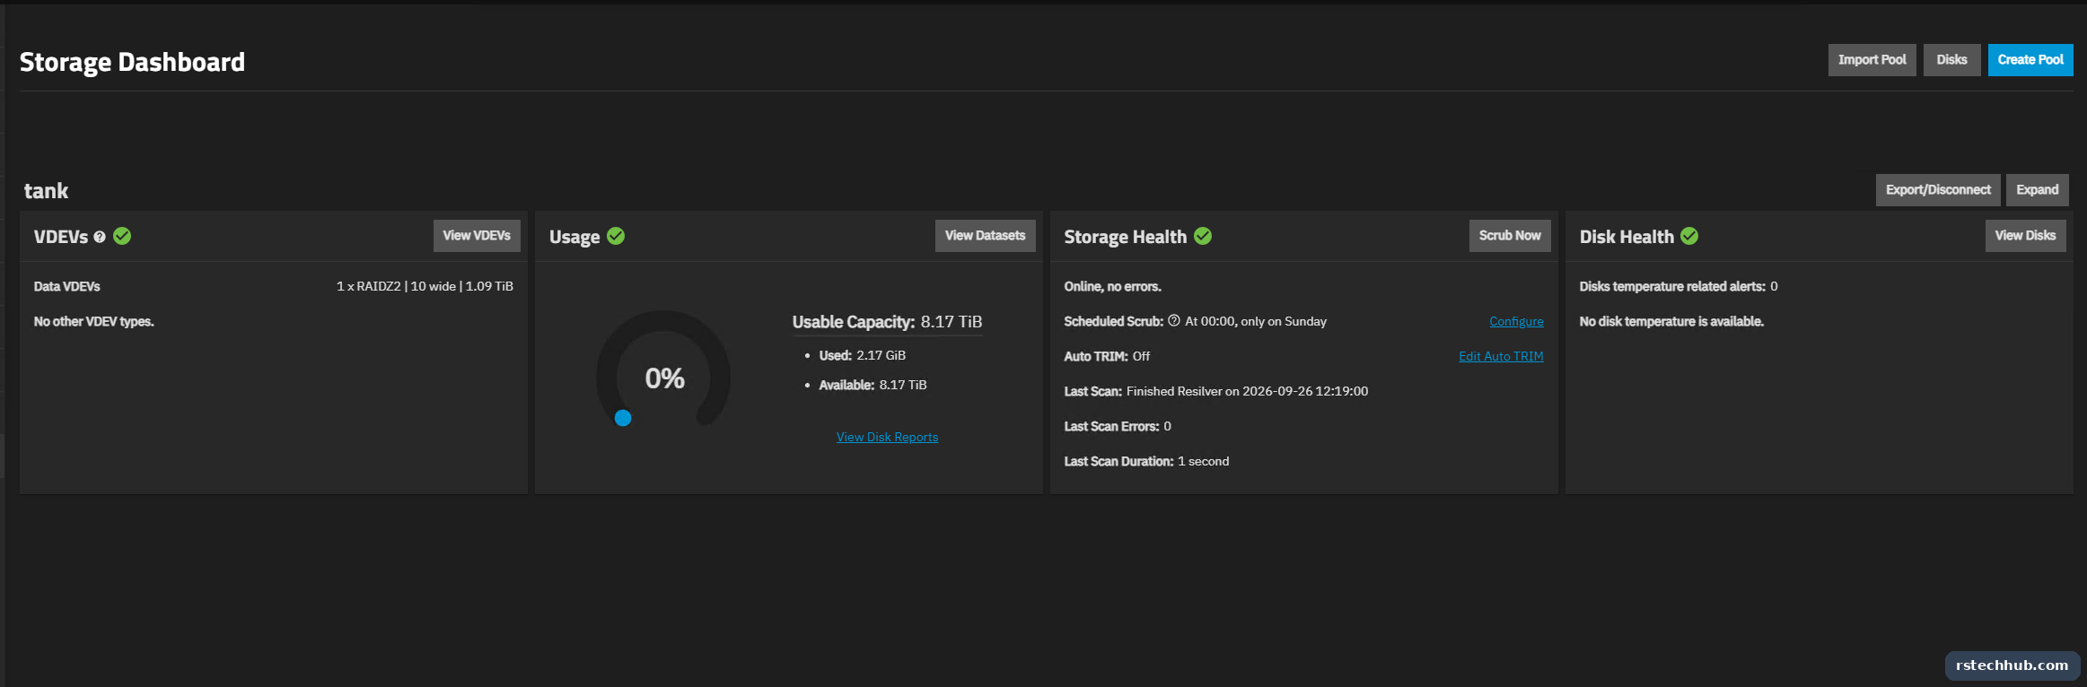Viewport: 2087px width, 687px height.
Task: Start a scrub with Scrub Now
Action: [1510, 236]
